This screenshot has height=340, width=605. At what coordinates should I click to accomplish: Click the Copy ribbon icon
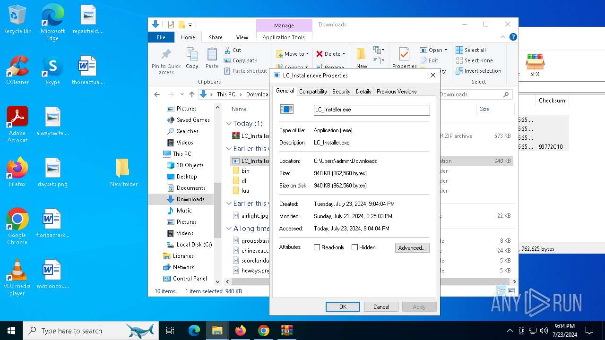[x=192, y=59]
